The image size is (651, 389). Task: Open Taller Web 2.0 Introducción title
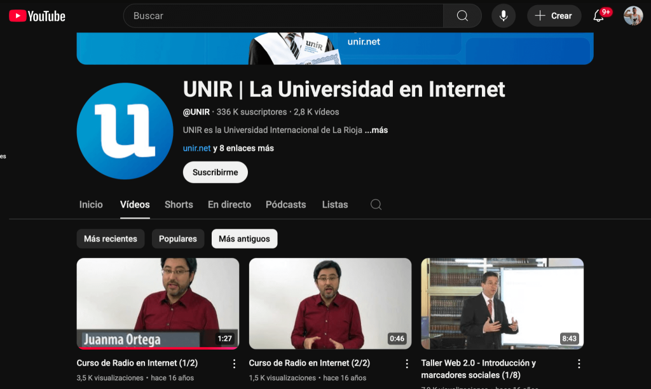point(478,369)
